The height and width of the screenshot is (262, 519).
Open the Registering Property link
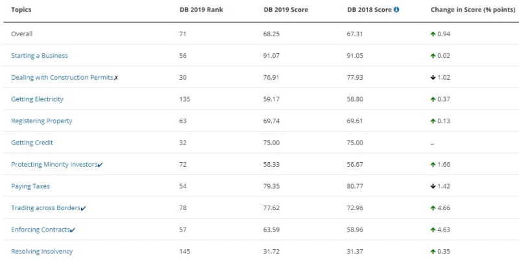(42, 121)
